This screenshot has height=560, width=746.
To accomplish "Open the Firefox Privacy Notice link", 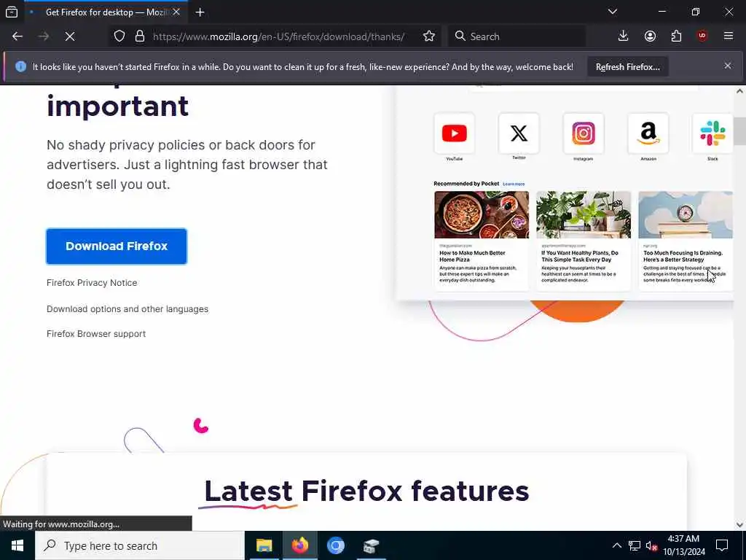I will [x=92, y=283].
